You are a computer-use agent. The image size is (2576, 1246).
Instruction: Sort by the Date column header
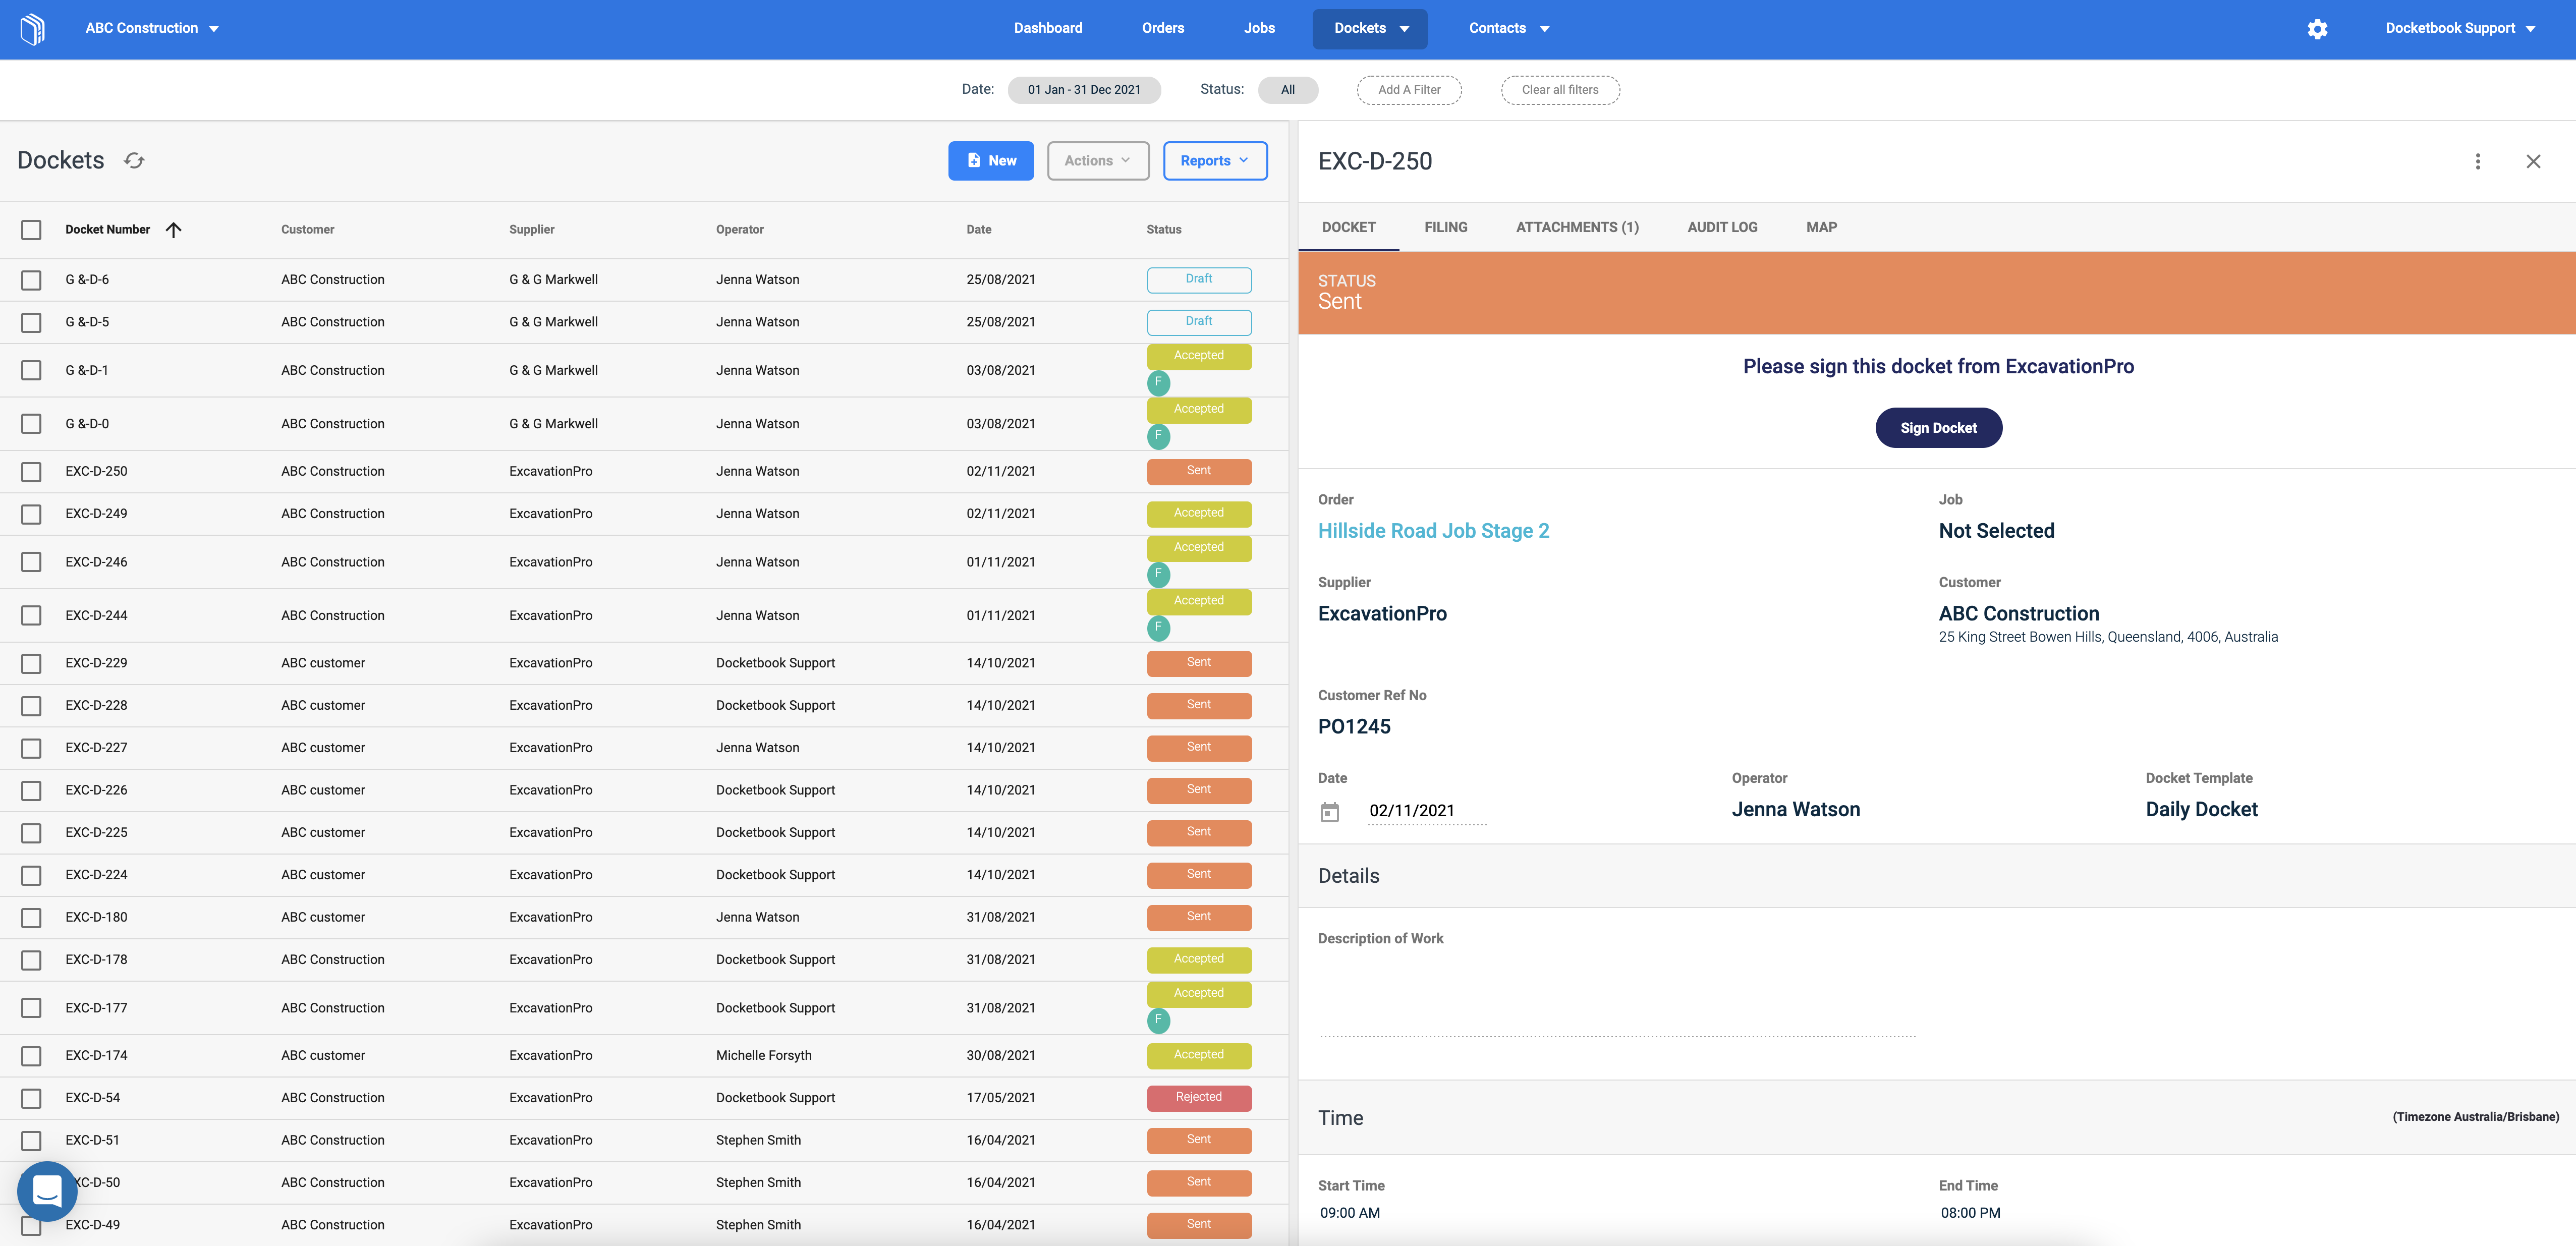978,230
